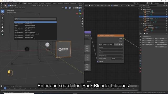Image resolution: width=168 pixels, height=94 pixels.
Task: Select the Rotate tool
Action: [2, 21]
